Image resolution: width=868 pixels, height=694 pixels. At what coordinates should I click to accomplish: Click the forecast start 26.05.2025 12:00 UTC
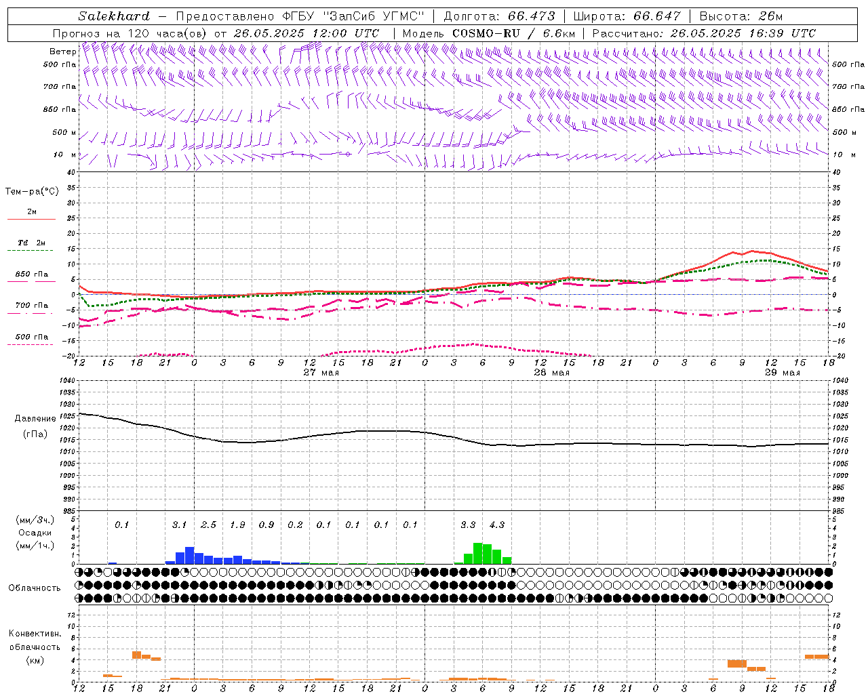[307, 33]
